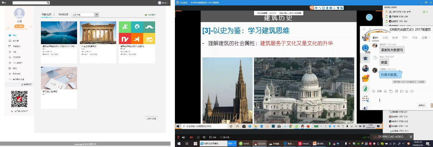
Task: Click the 关闭 button in chat window
Action: coord(422,105)
